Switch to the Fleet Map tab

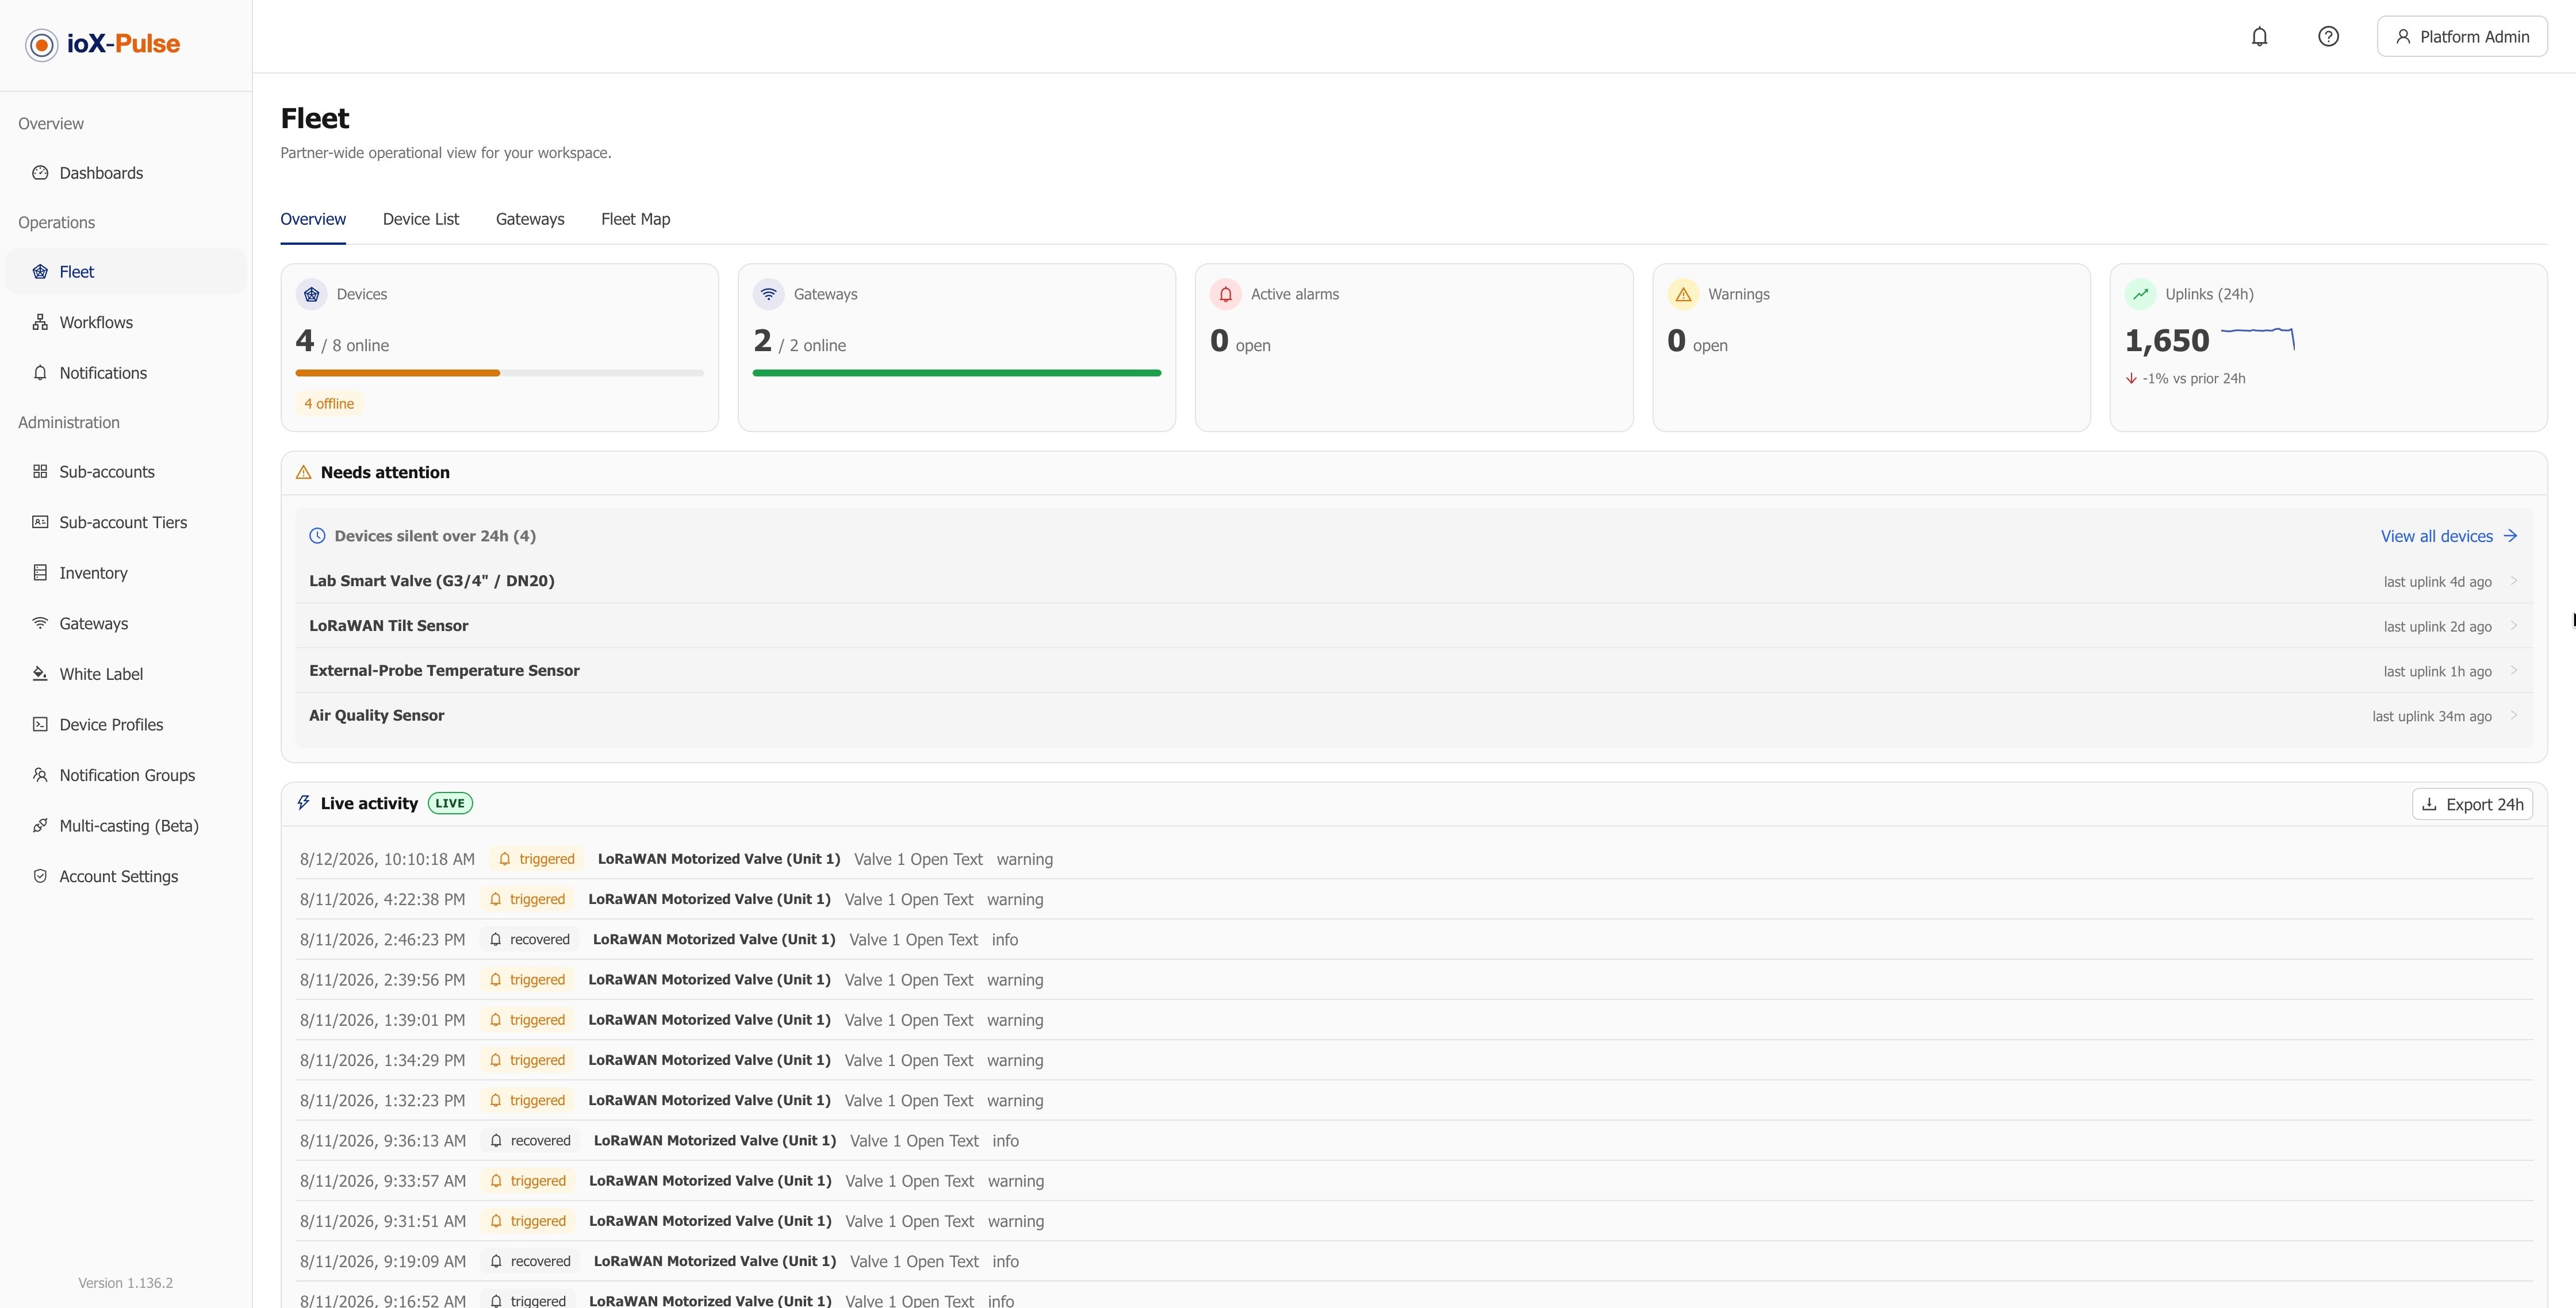(636, 219)
